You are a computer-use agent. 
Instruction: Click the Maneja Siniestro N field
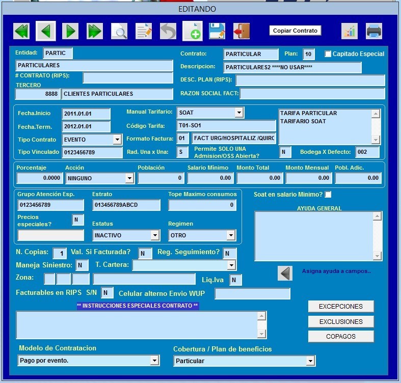coord(82,265)
